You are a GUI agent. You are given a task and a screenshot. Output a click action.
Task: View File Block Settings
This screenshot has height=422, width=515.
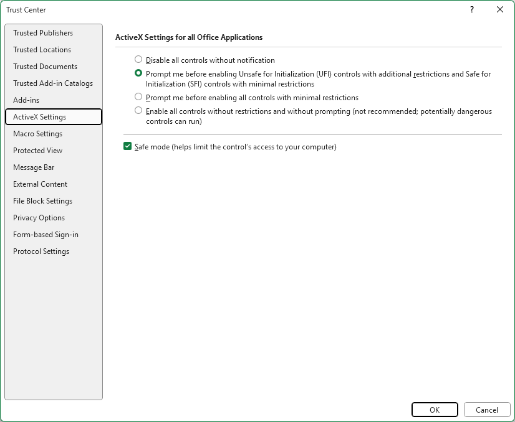pos(42,200)
